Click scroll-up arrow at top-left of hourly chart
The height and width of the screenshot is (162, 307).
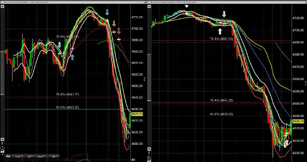click(x=2, y=5)
